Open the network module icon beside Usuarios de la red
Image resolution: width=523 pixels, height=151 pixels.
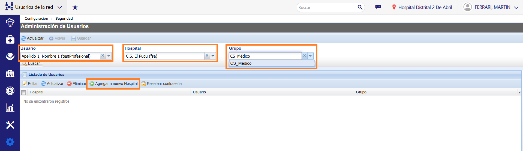9,7
